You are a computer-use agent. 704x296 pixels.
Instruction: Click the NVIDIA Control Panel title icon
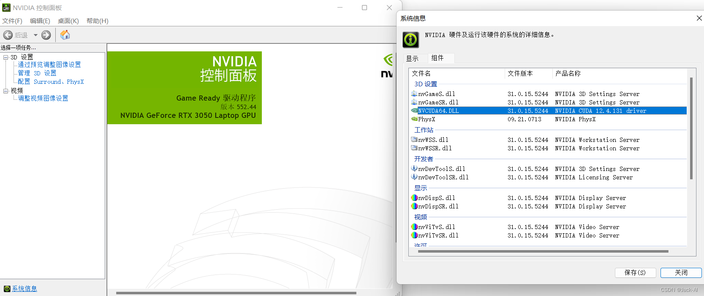click(6, 8)
